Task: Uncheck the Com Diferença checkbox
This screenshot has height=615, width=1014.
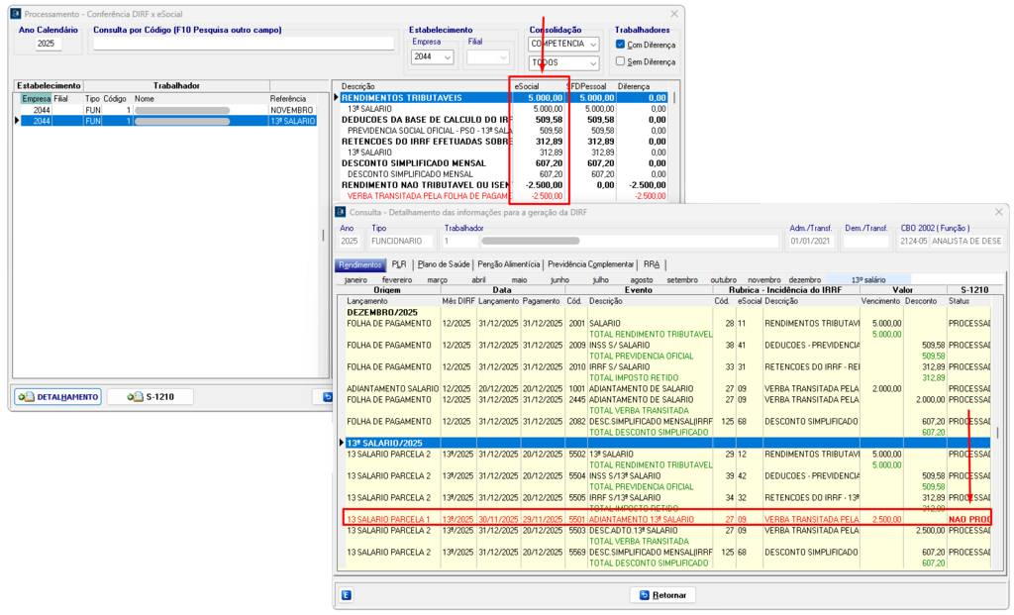Action: pyautogui.click(x=620, y=45)
